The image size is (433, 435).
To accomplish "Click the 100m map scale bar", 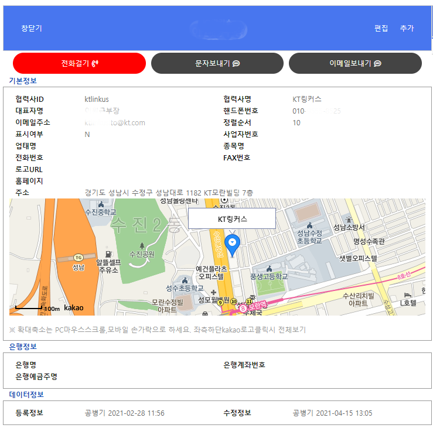I will [29, 308].
